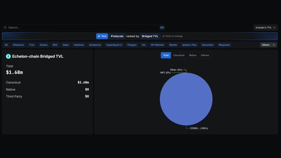Image resolution: width=281 pixels, height=158 pixels.
Task: Select the Polygon chain filter
Action: (x=132, y=45)
